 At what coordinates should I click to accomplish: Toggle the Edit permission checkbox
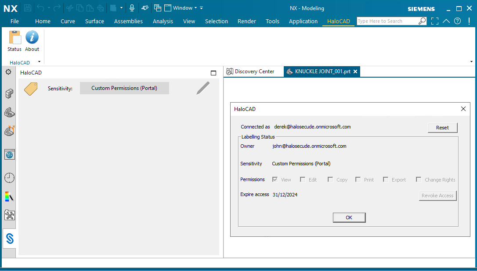(x=303, y=179)
